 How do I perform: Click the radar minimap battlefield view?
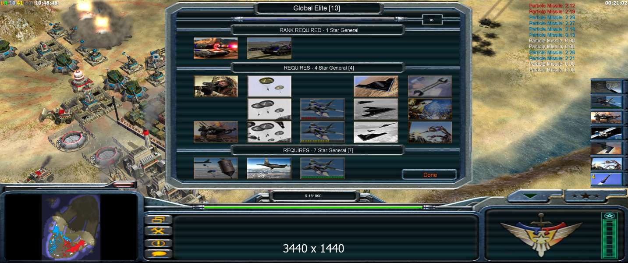tap(71, 227)
